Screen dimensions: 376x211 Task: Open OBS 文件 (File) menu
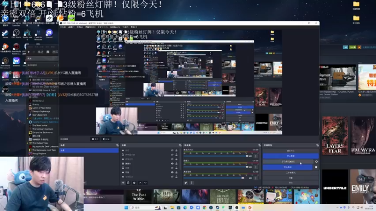point(63,27)
